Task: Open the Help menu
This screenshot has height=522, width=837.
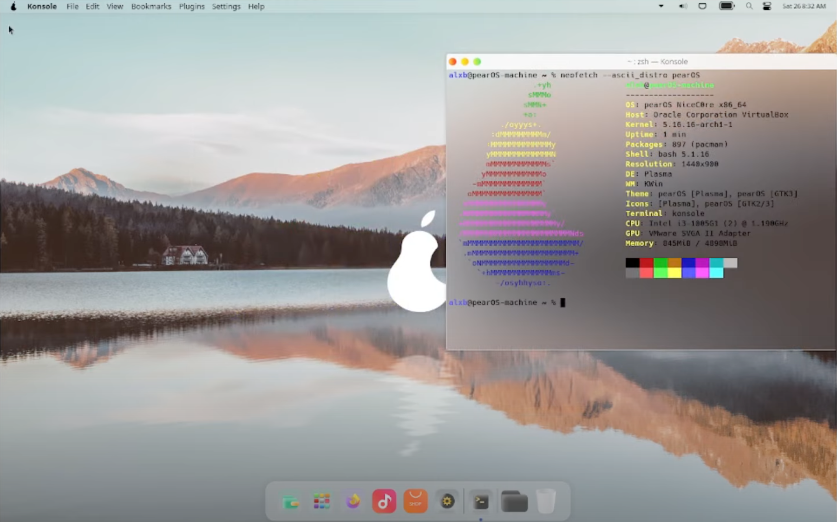Action: tap(256, 7)
